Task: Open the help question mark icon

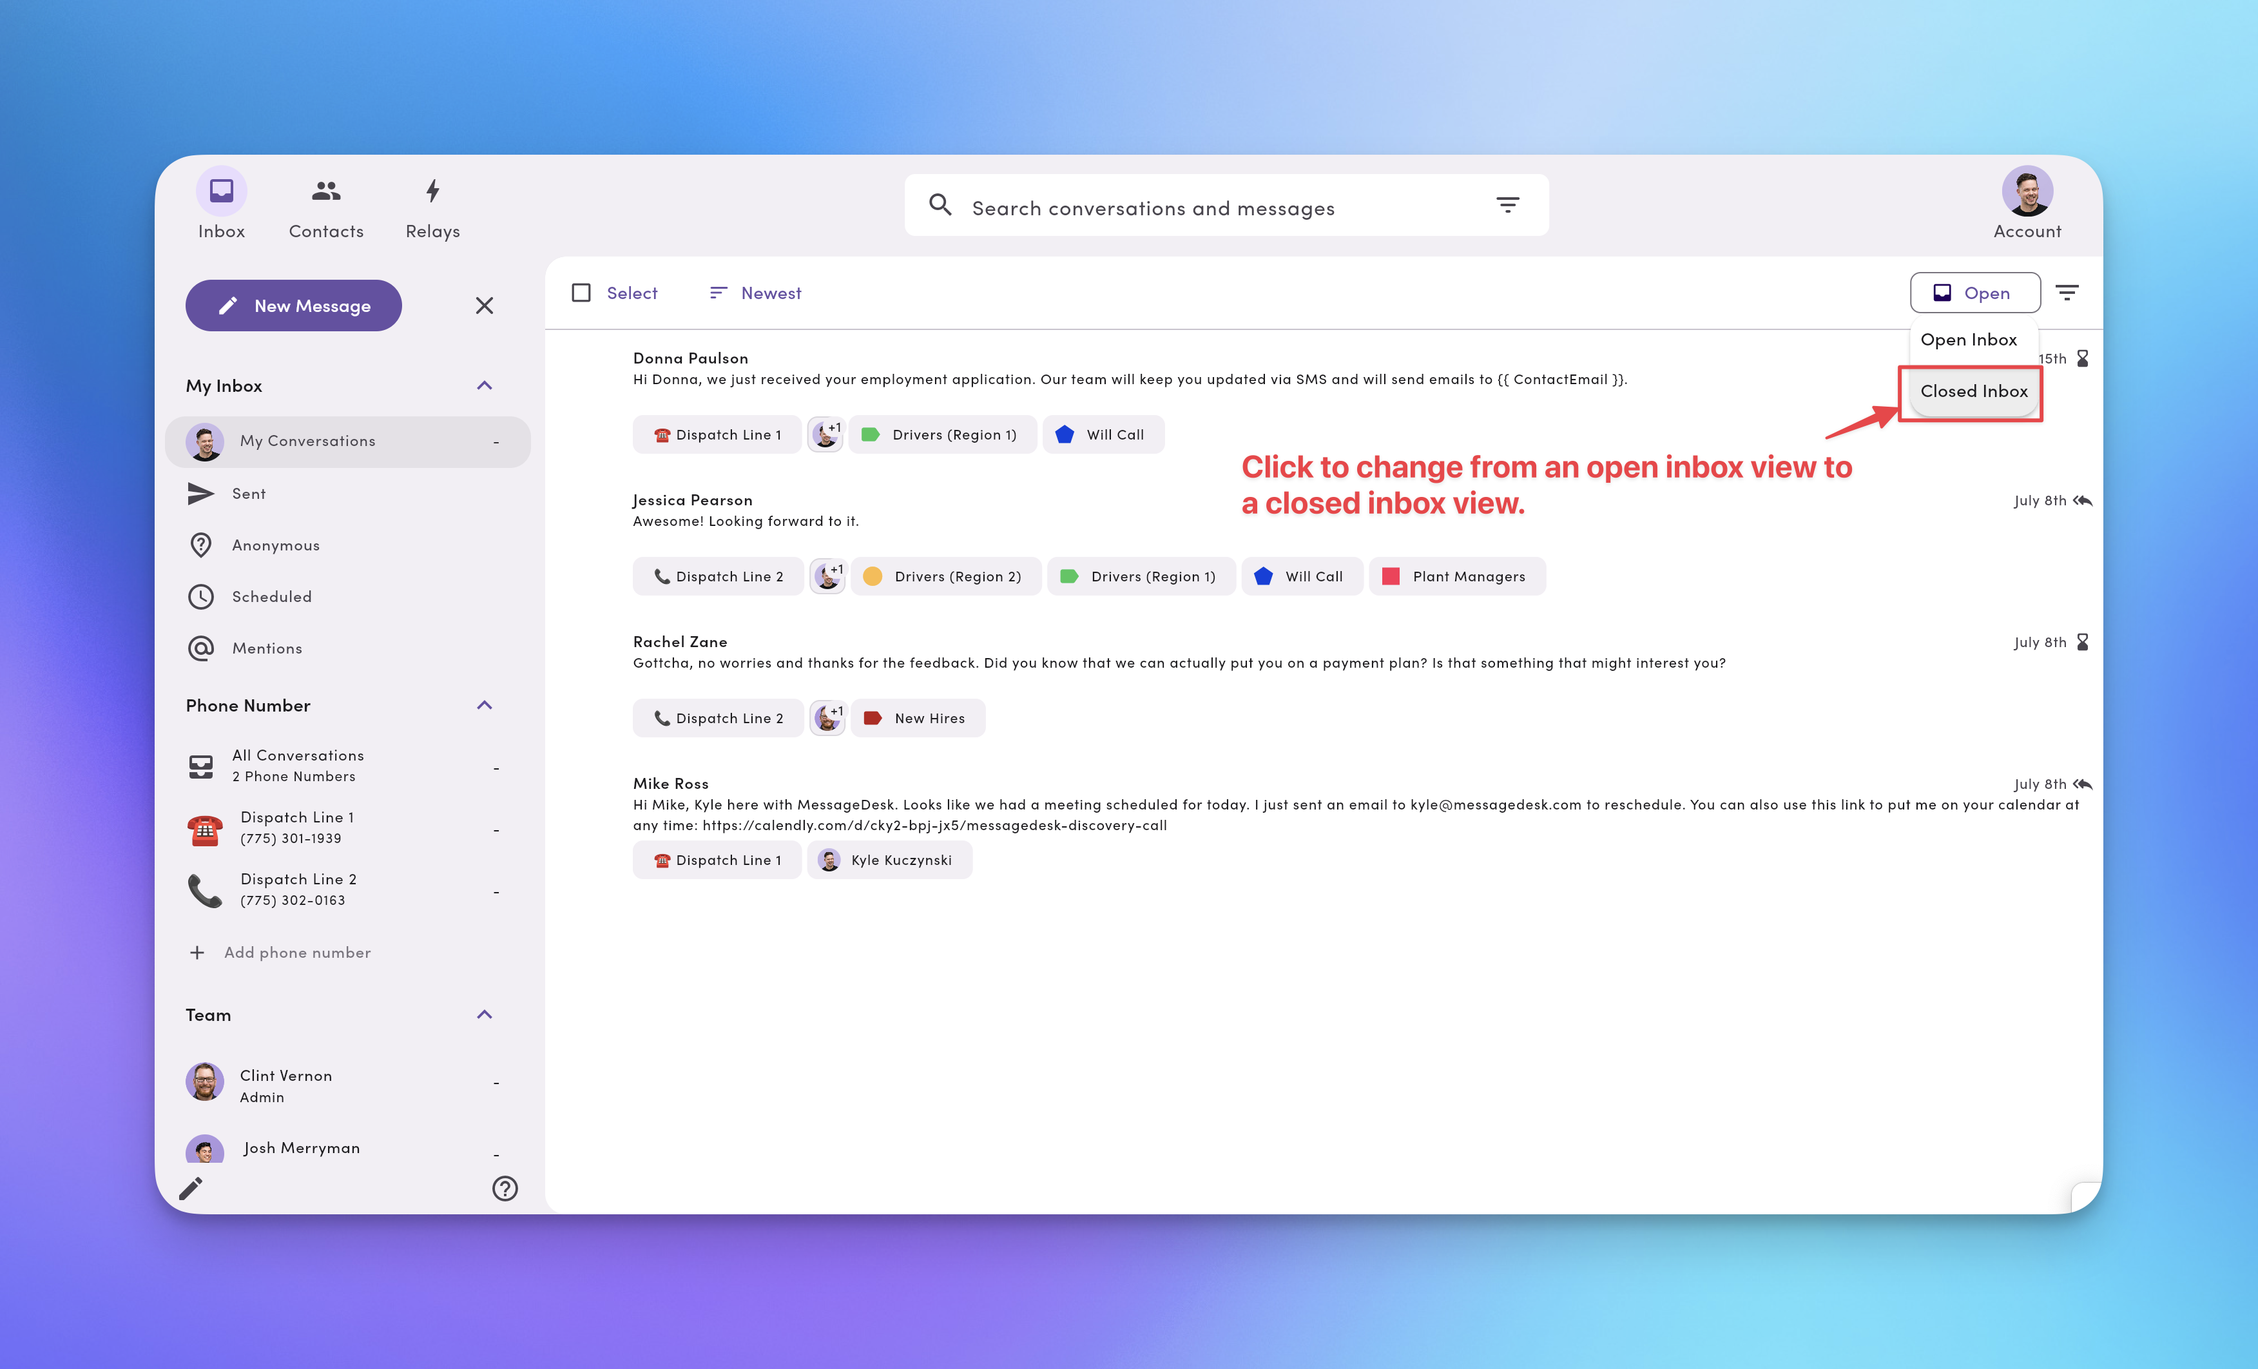Action: pos(505,1189)
